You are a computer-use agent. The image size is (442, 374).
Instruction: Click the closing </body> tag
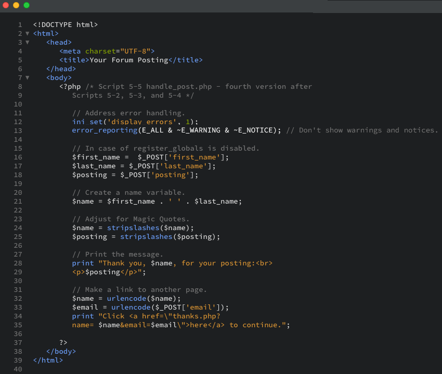pos(61,352)
